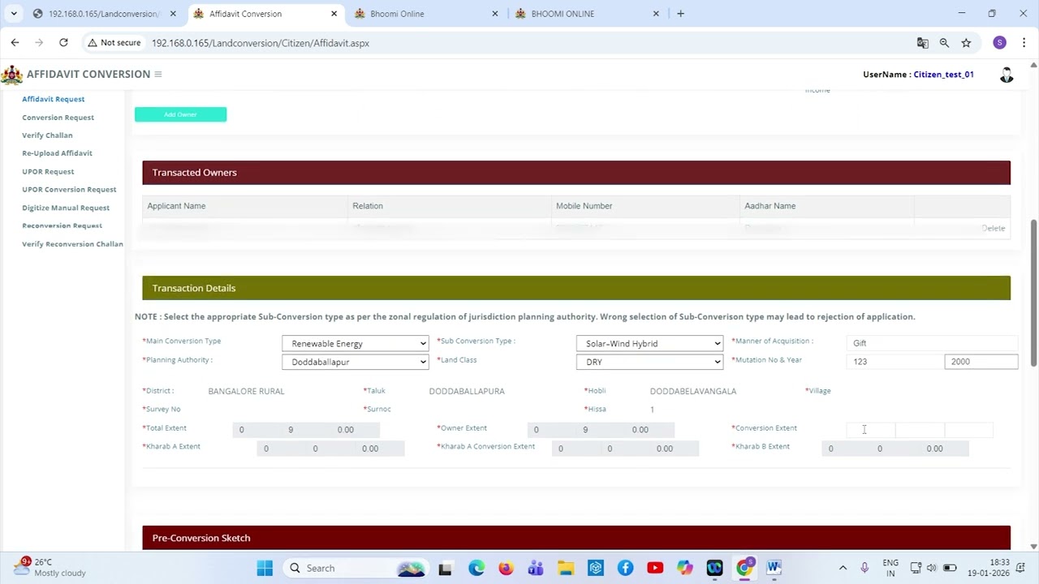
Task: Open Chrome three-dot menu
Action: pyautogui.click(x=1024, y=42)
